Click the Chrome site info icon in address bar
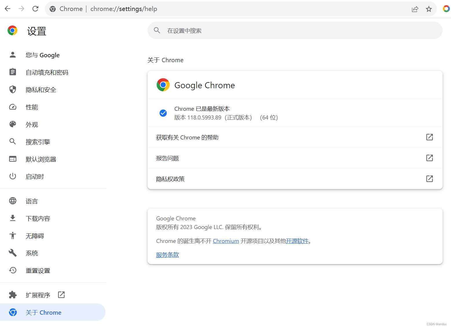 [53, 9]
